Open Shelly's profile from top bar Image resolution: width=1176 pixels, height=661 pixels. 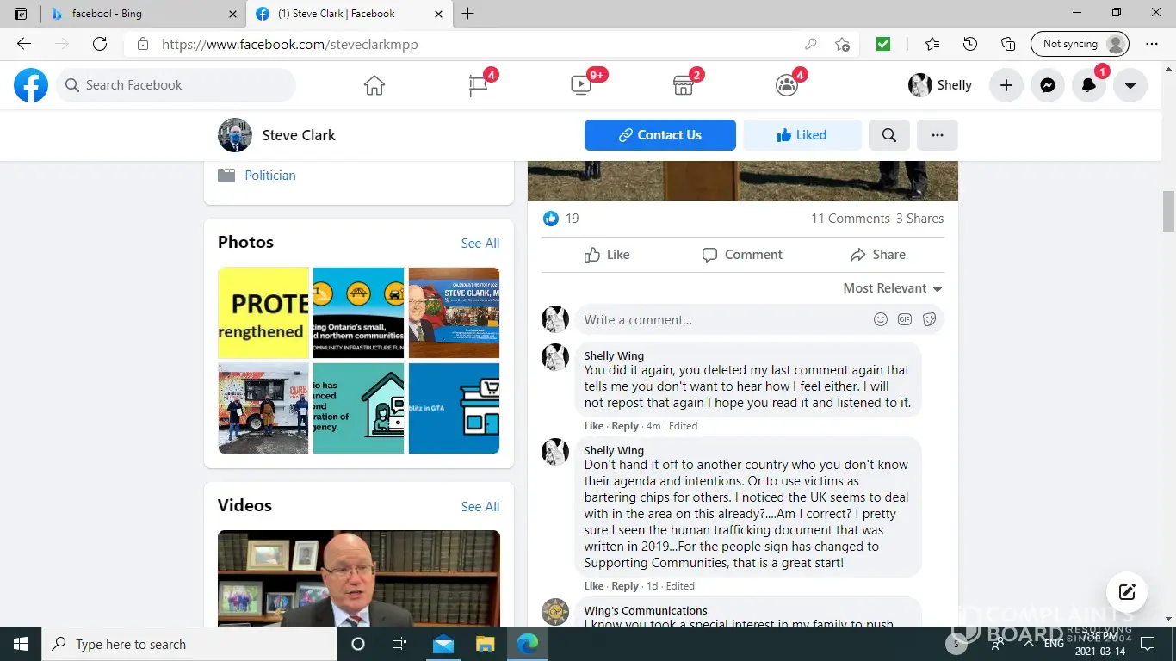[940, 85]
